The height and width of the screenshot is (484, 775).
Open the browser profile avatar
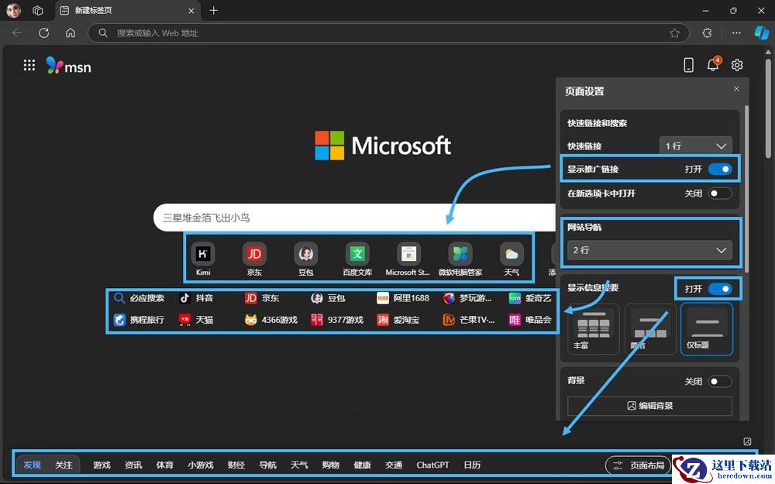14,10
